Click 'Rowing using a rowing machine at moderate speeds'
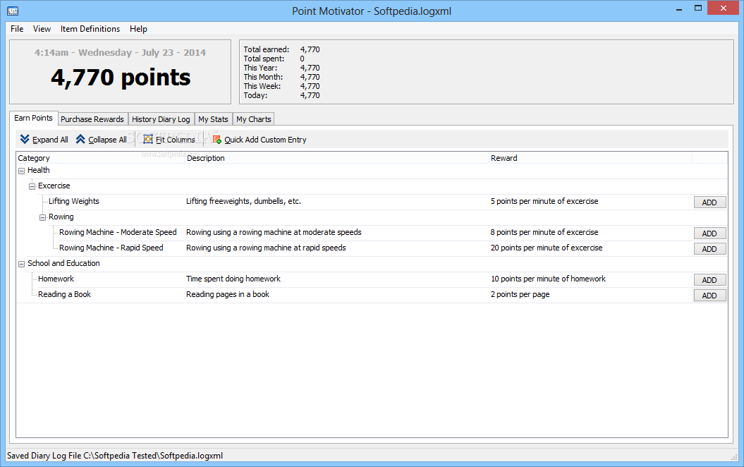 [x=274, y=232]
